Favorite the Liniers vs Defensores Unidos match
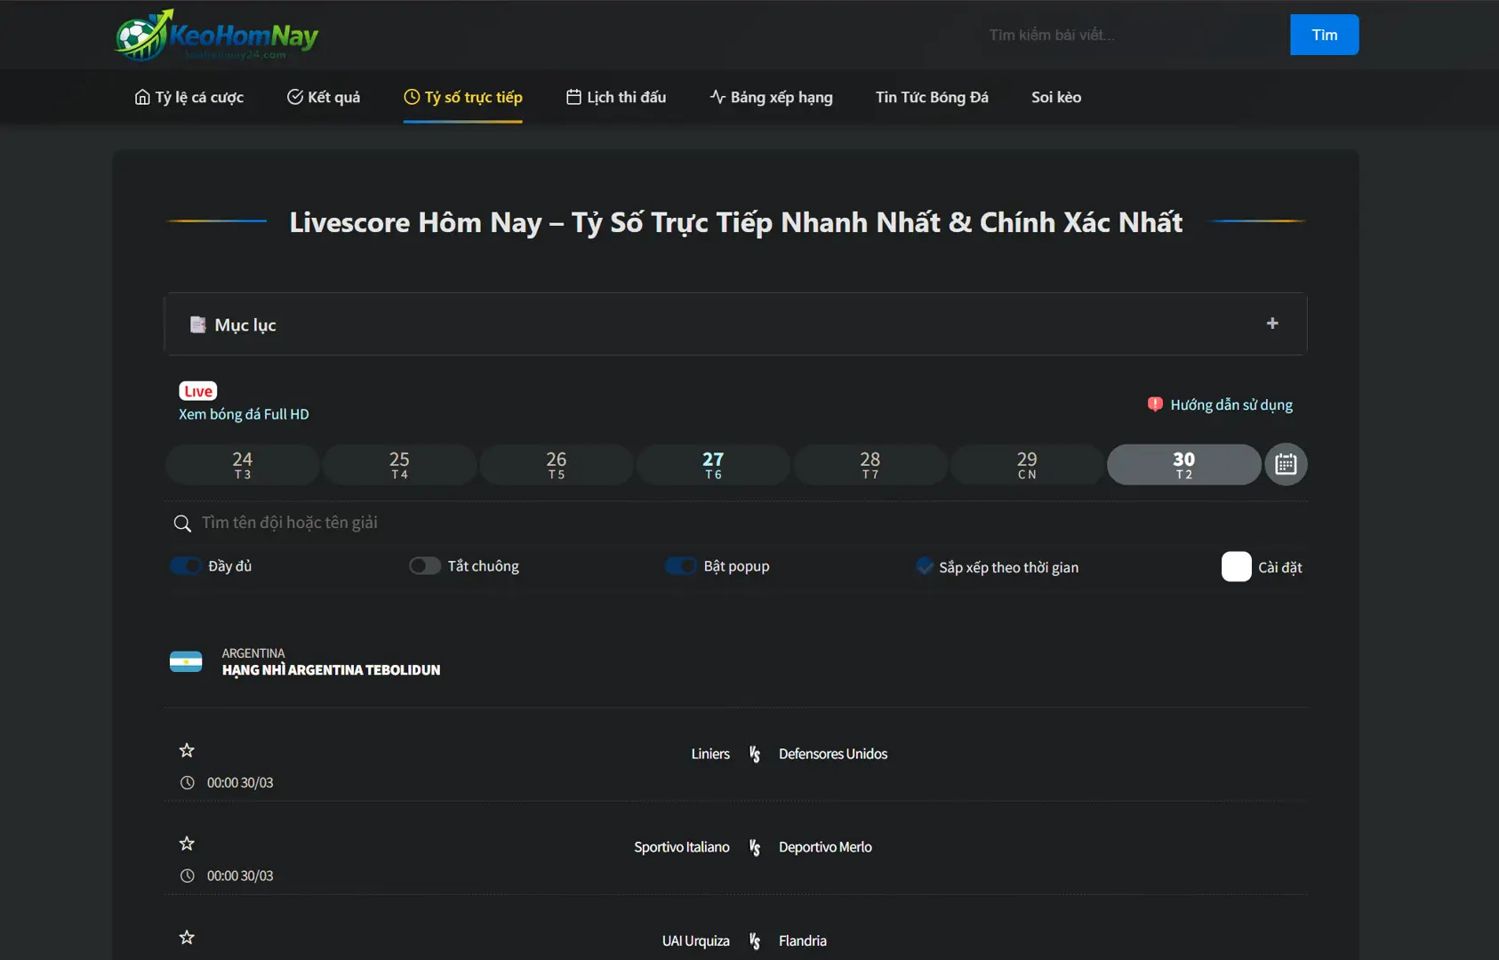 (187, 750)
